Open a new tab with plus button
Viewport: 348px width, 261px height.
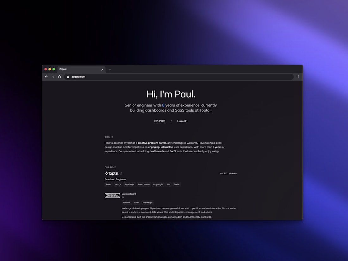[110, 70]
